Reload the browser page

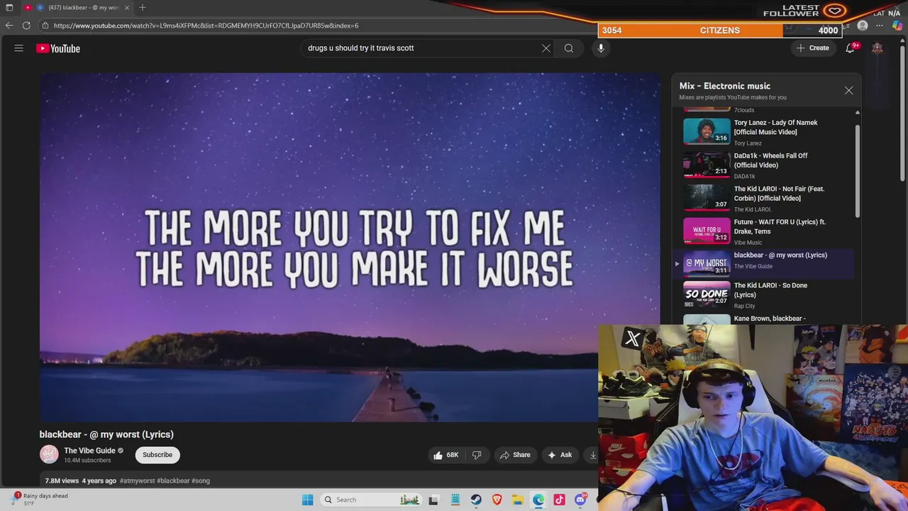(x=26, y=26)
